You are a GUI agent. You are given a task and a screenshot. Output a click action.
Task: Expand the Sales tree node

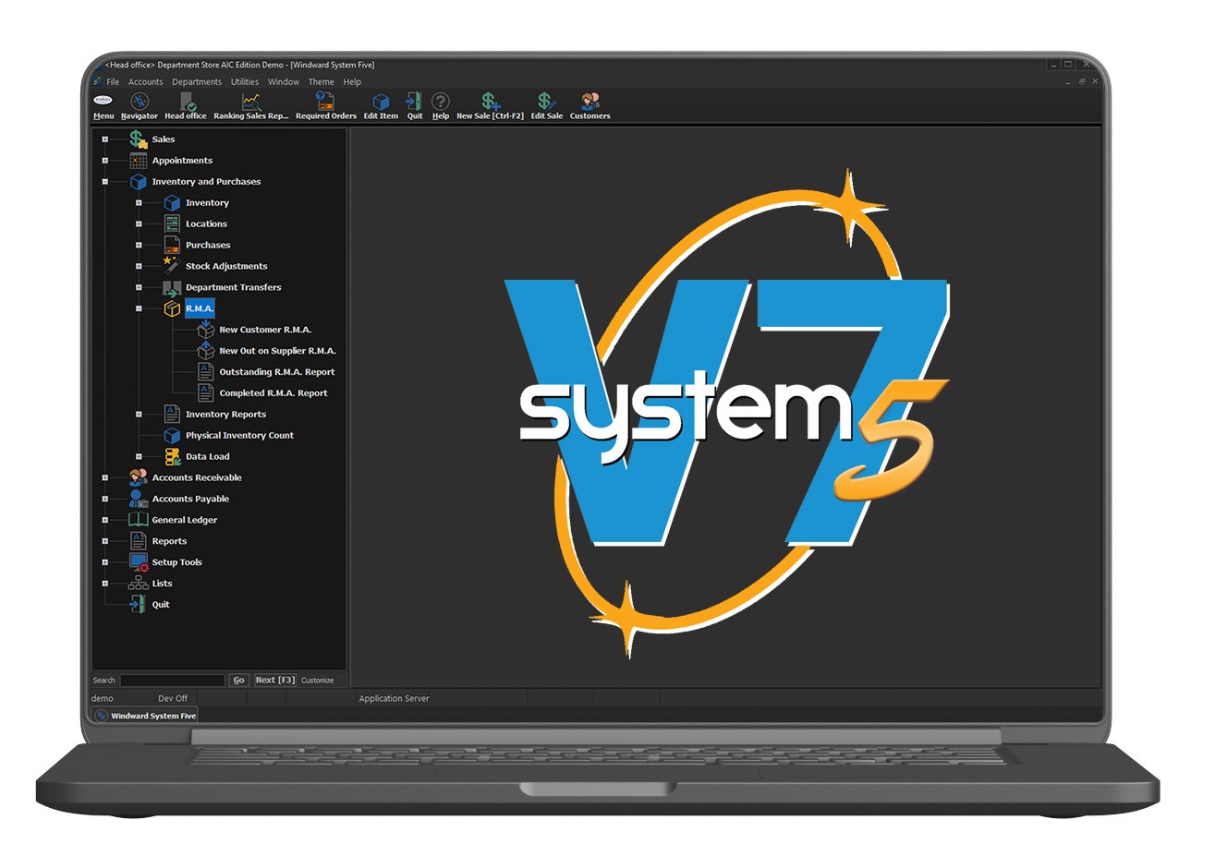pos(104,139)
